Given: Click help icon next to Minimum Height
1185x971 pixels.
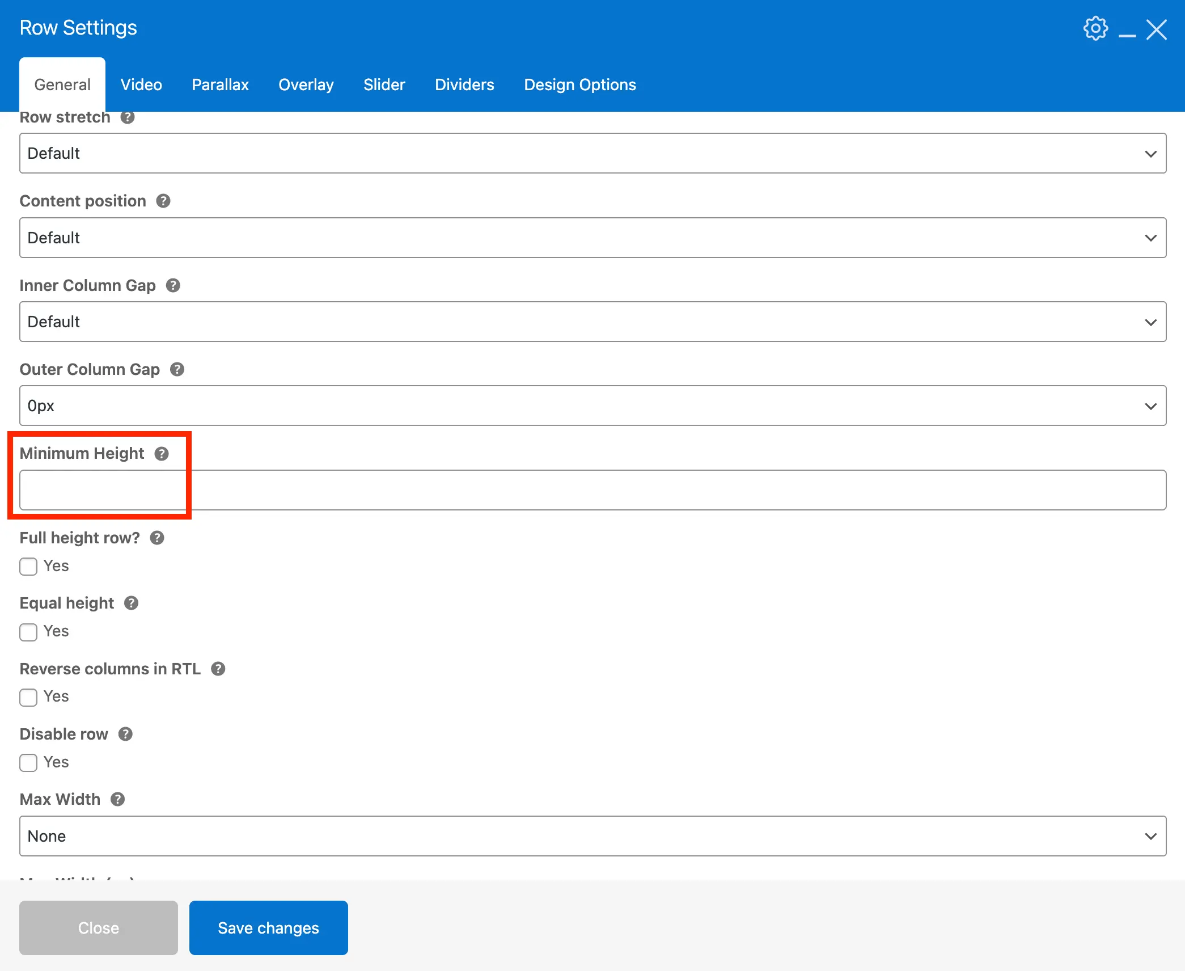Looking at the screenshot, I should tap(162, 454).
